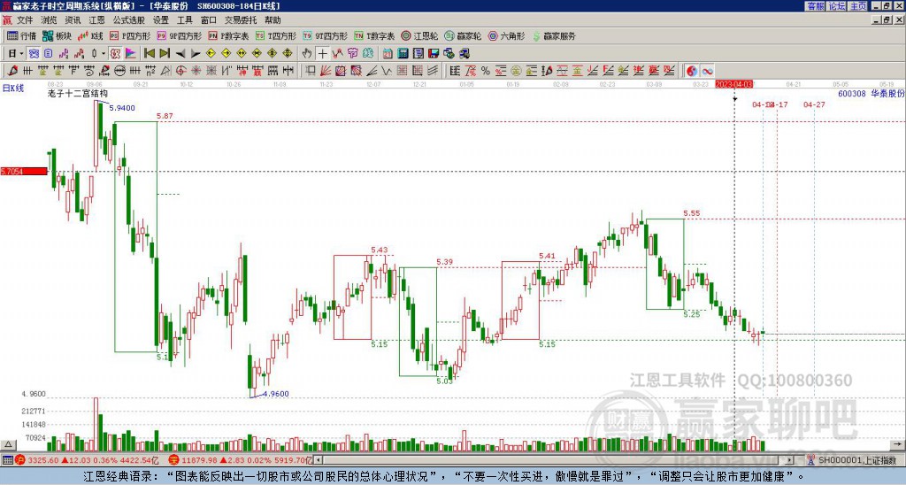Select the red pen drawing tool
Screen dimensions: 906x485
(12, 71)
